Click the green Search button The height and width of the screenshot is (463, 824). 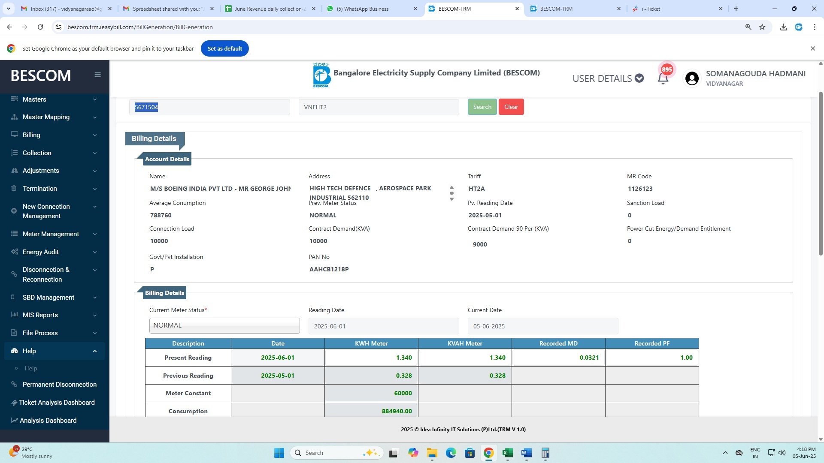point(482,107)
